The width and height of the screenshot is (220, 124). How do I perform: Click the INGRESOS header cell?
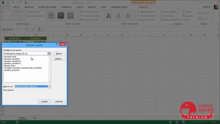click(14, 38)
